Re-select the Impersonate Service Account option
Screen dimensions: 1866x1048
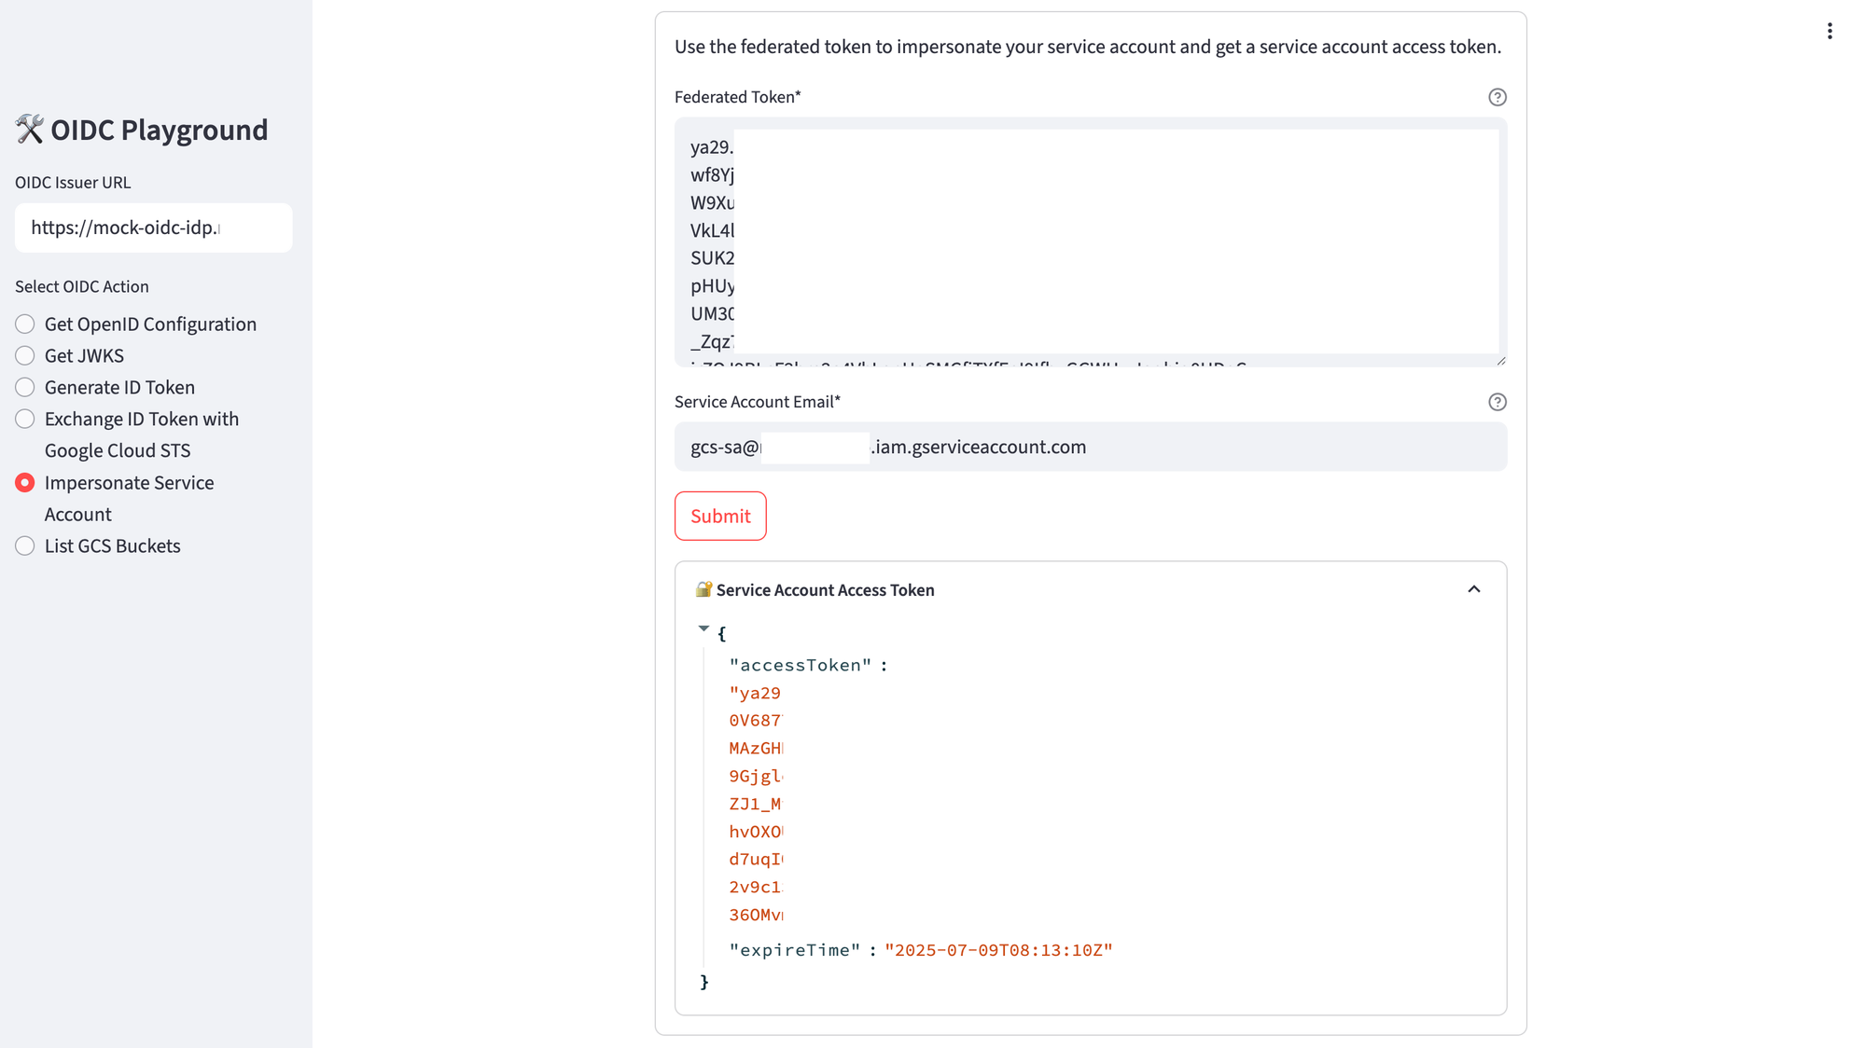[25, 482]
